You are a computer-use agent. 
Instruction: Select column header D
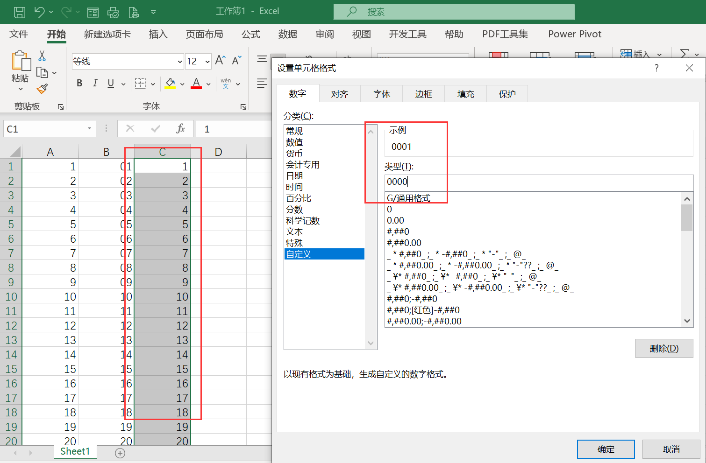coord(218,152)
